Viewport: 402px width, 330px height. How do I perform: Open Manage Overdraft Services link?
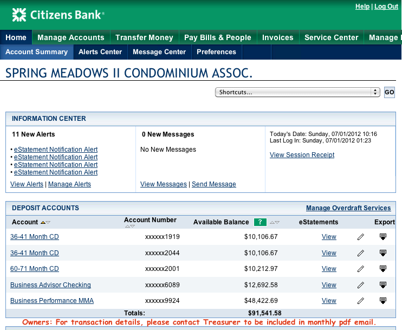click(x=348, y=208)
